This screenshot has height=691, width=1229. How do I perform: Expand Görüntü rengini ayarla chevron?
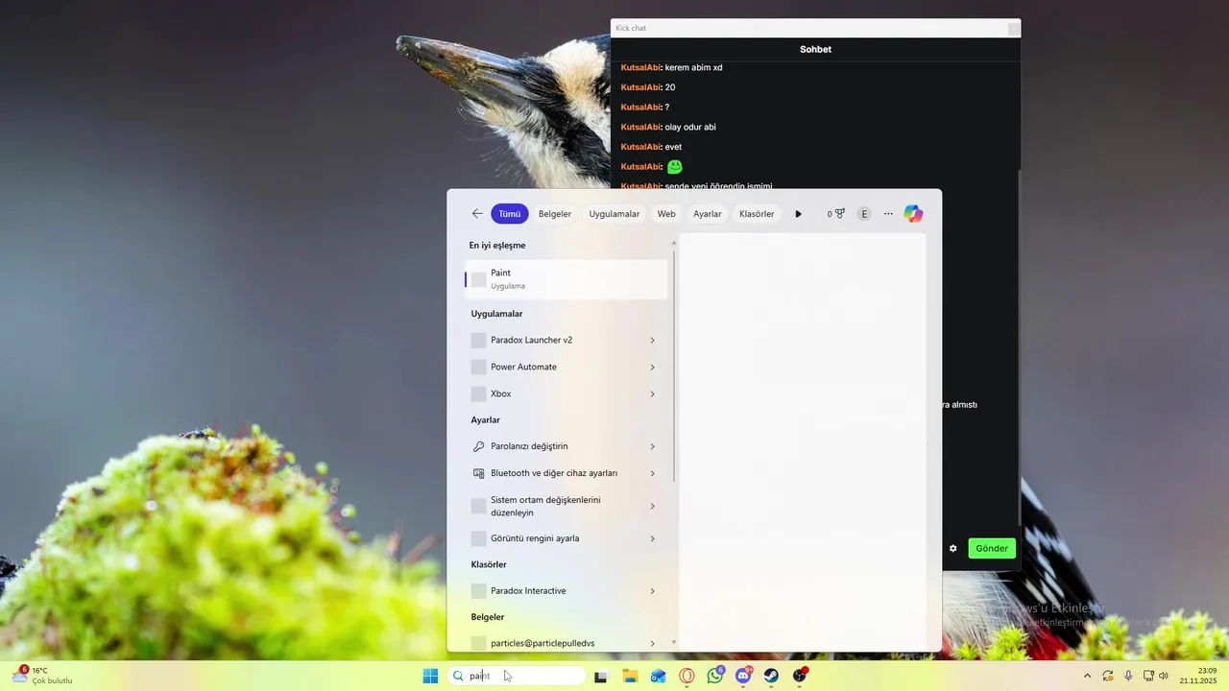(x=653, y=538)
